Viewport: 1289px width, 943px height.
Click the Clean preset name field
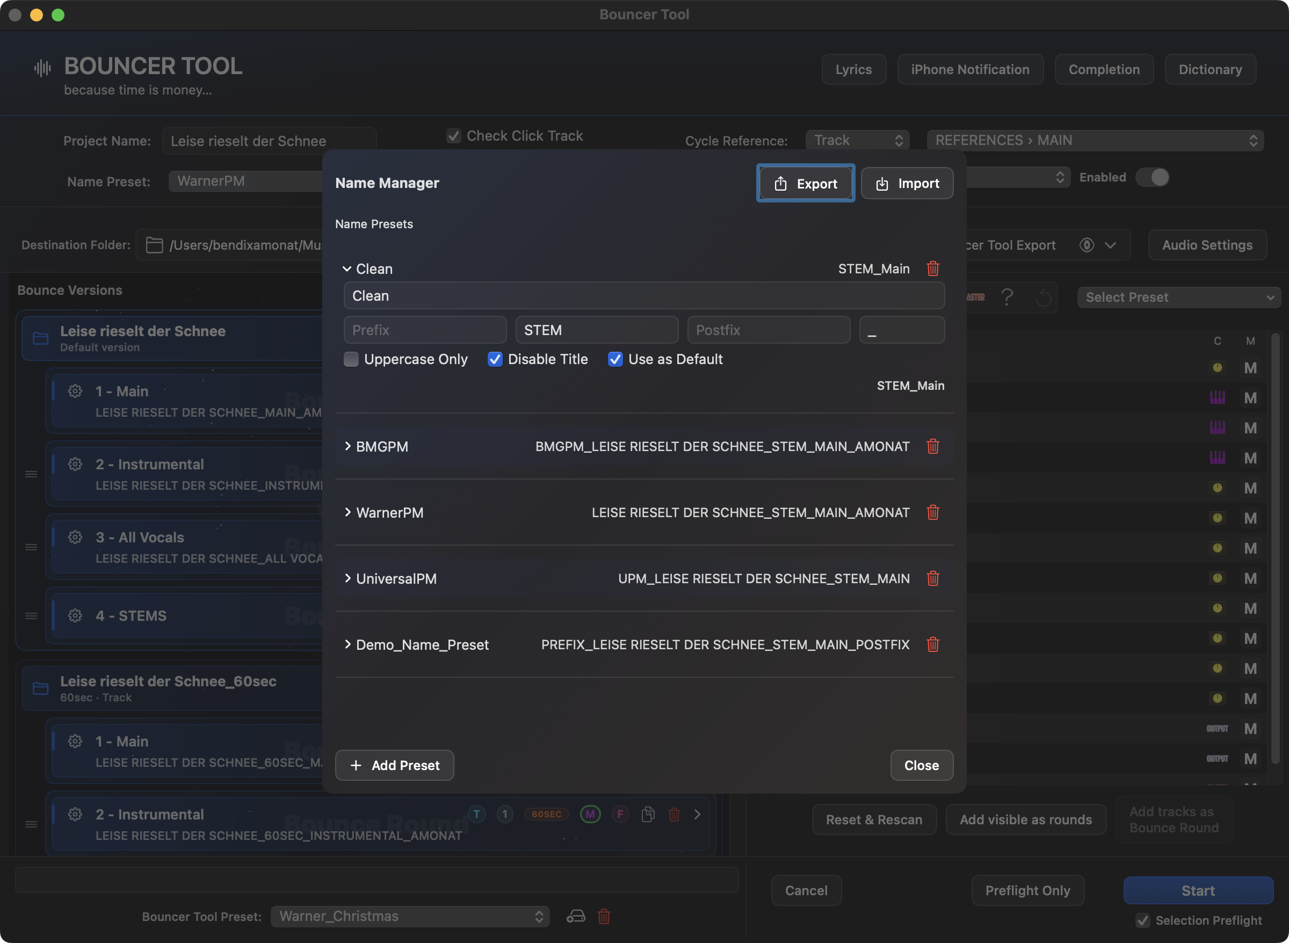[x=643, y=296]
